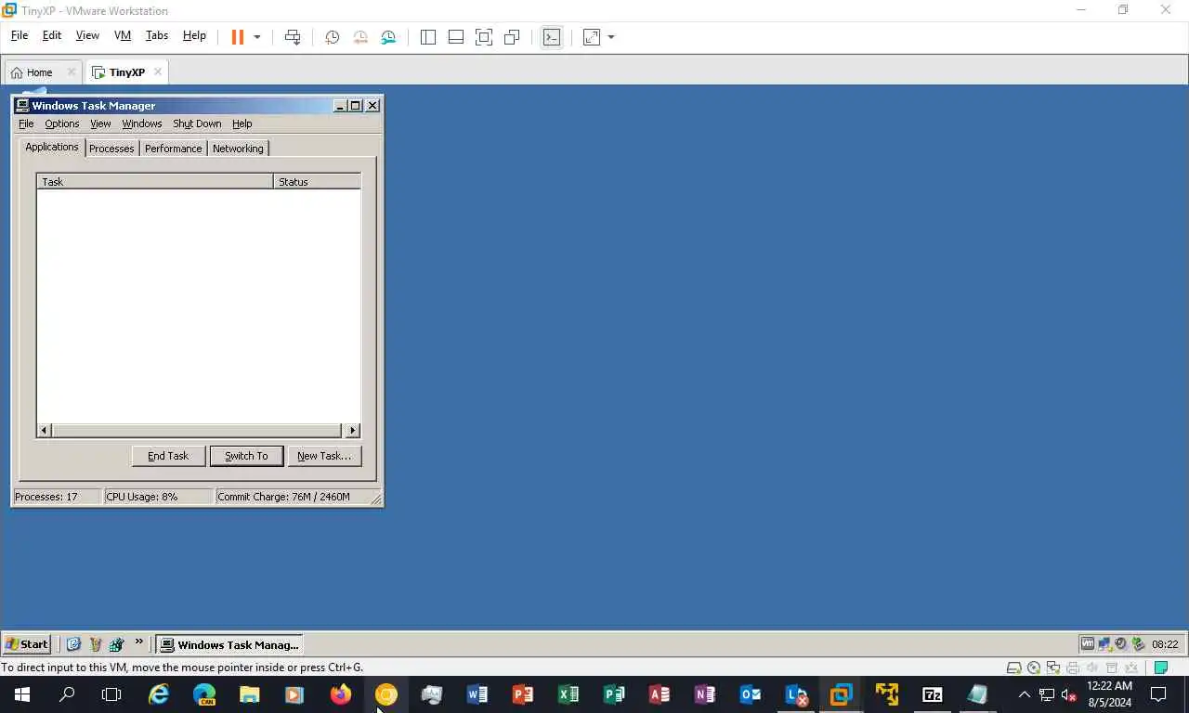The width and height of the screenshot is (1189, 713).
Task: Close the Home tab
Action: tap(71, 71)
